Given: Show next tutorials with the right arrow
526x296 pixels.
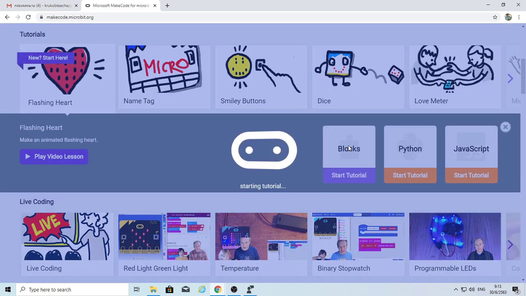Looking at the screenshot, I should coord(510,79).
